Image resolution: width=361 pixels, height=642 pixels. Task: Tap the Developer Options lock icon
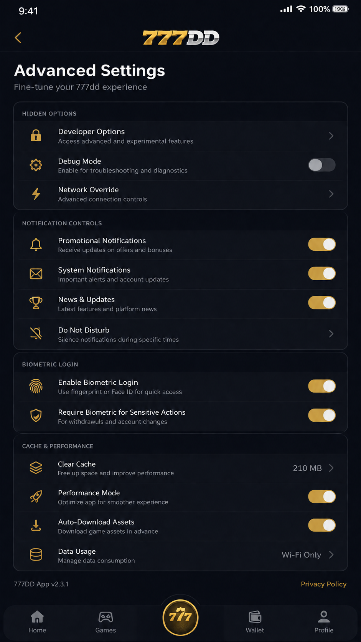[36, 136]
